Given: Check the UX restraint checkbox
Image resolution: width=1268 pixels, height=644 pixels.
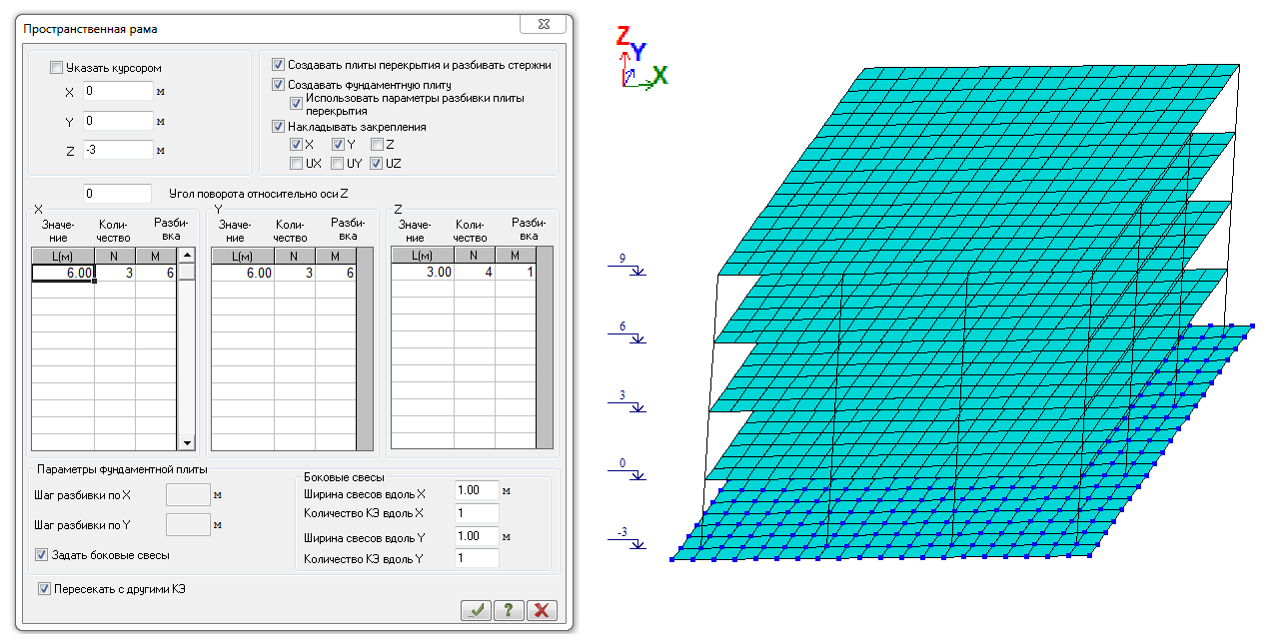Looking at the screenshot, I should pos(297,163).
